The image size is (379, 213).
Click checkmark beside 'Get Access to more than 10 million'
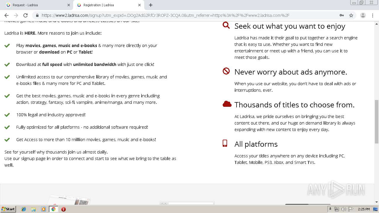pos(7,140)
